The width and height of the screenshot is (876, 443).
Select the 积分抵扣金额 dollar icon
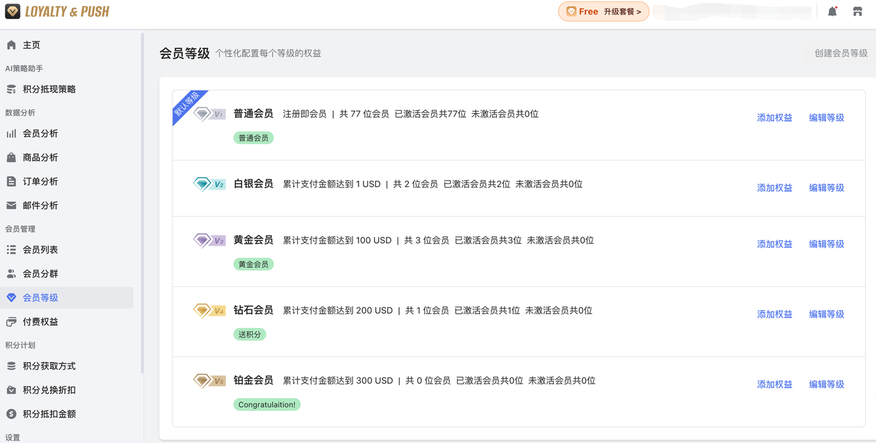click(x=12, y=414)
